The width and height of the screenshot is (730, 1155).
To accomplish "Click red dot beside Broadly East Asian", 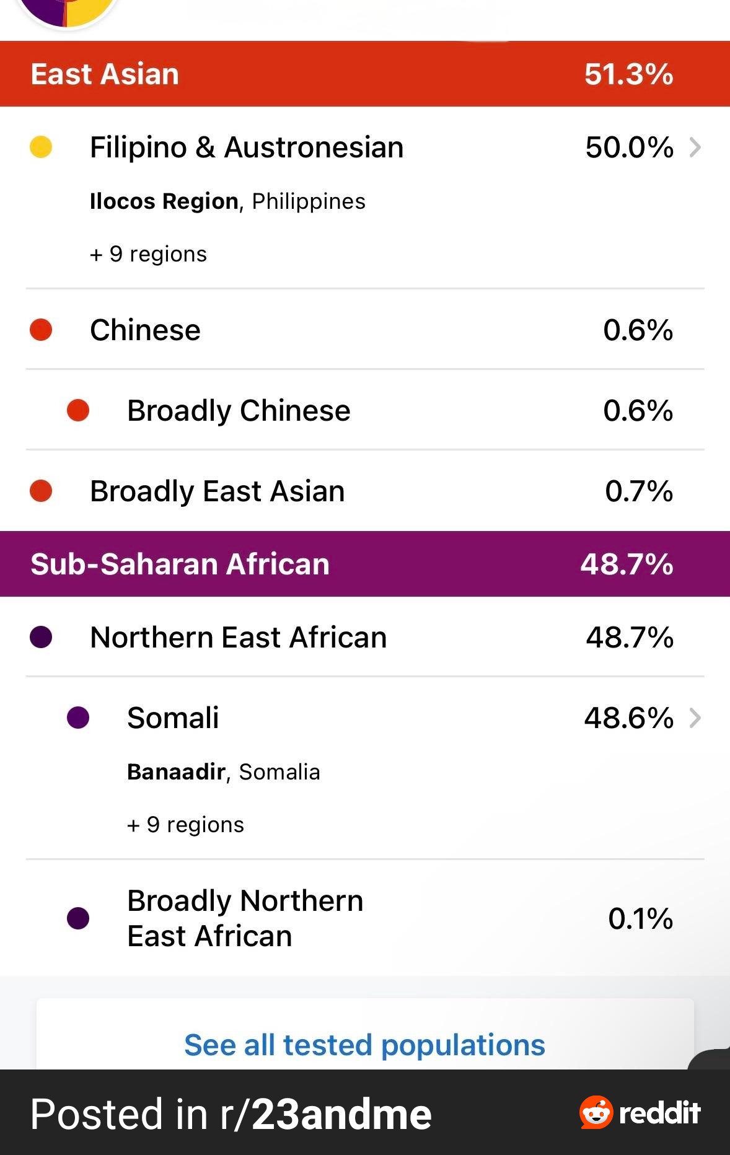I will point(41,491).
